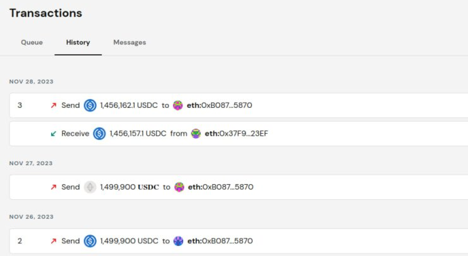The height and width of the screenshot is (256, 468).
Task: Click red outgoing arrow in nonce 3 row
Action: tap(54, 105)
